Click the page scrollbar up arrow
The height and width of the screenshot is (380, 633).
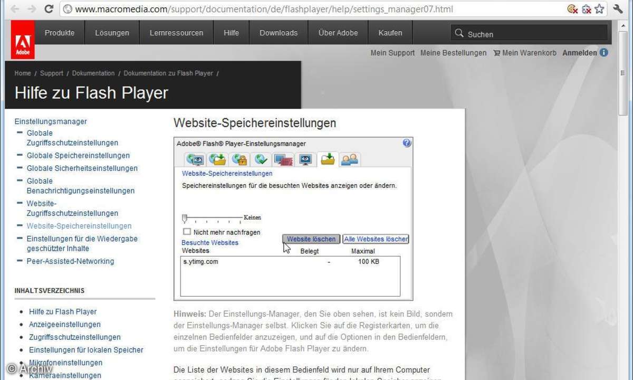click(x=623, y=25)
